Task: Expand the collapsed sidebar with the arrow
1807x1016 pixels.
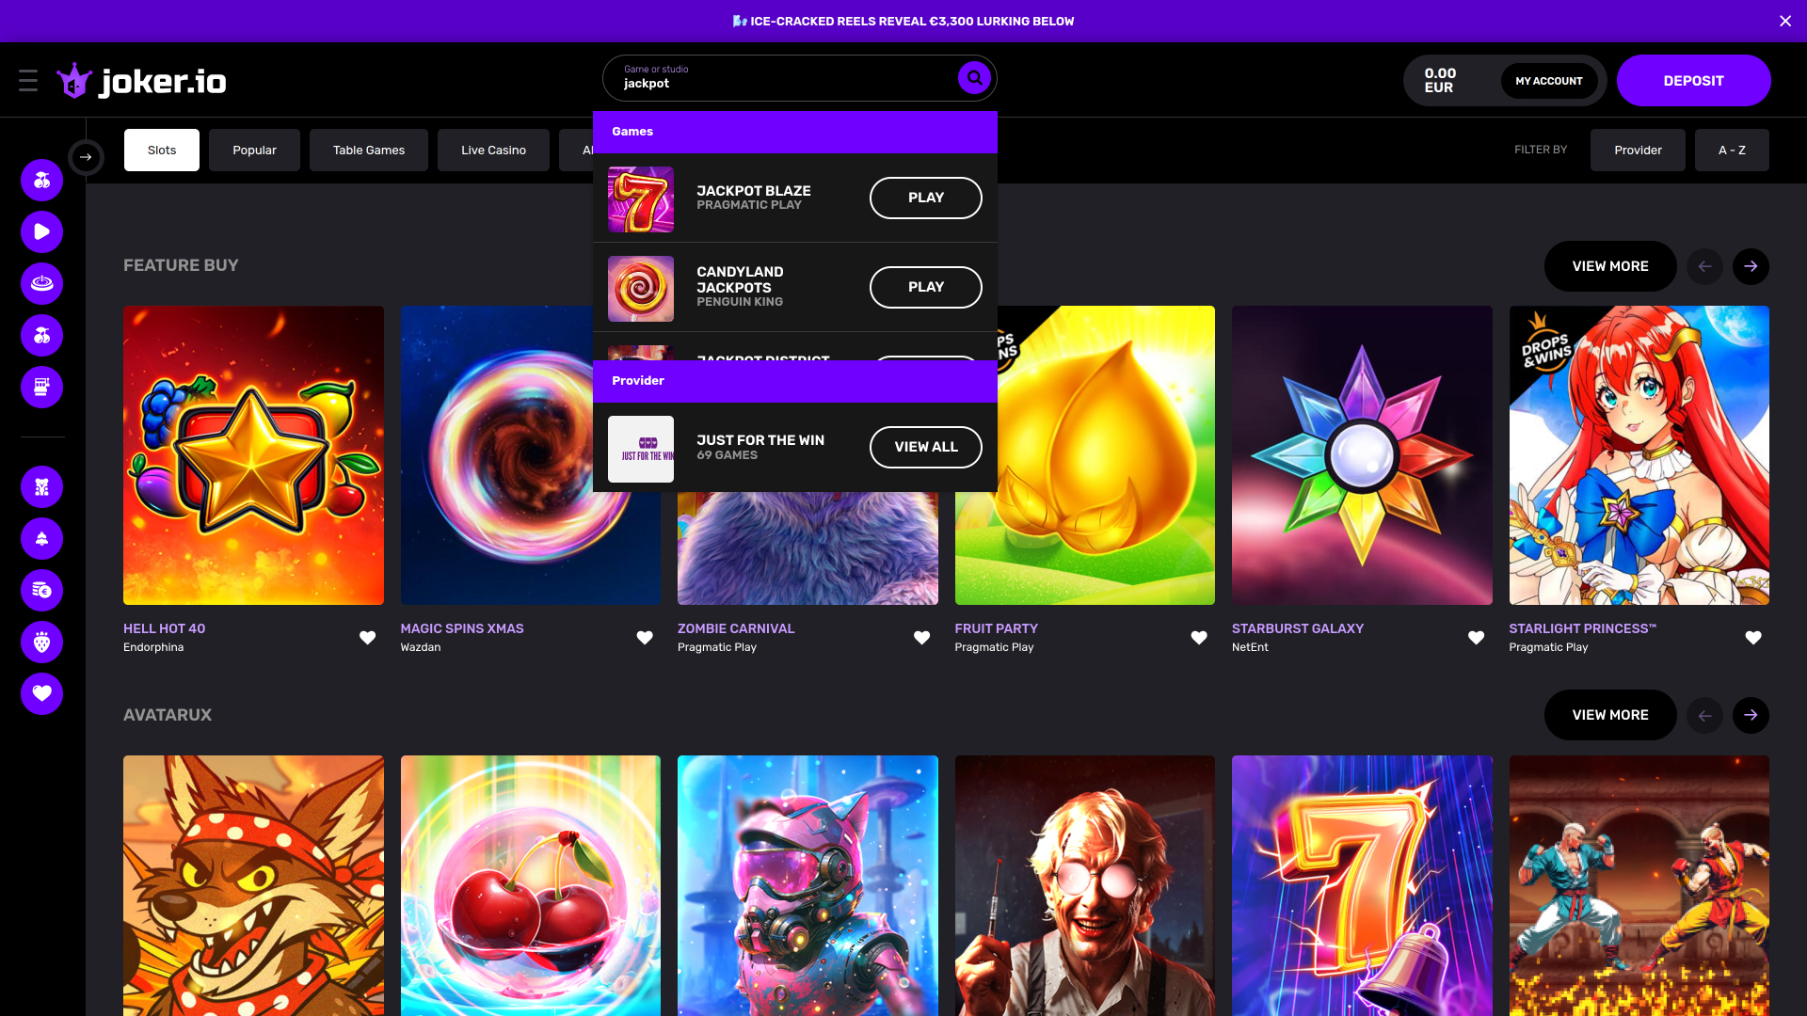Action: tap(87, 157)
